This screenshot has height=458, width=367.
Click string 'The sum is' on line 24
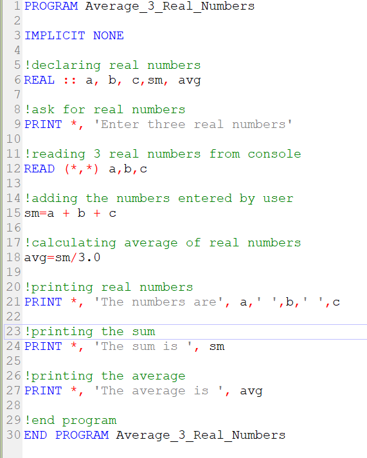[143, 347]
